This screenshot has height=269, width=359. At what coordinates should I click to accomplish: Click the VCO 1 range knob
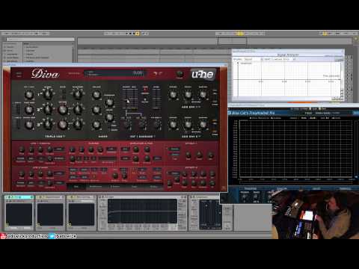[x=47, y=94]
